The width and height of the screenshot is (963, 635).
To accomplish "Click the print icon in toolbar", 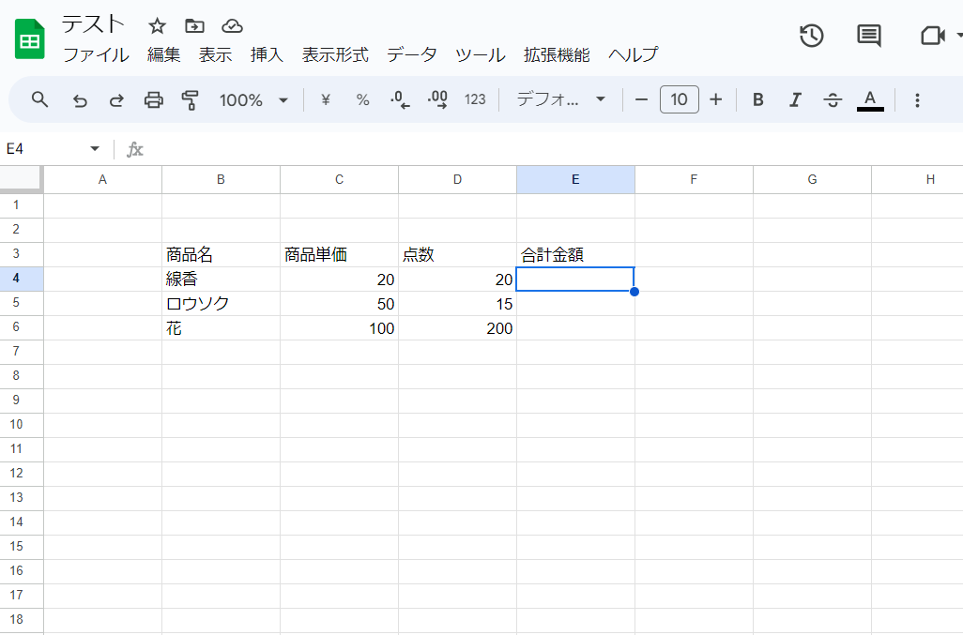I will coord(154,99).
